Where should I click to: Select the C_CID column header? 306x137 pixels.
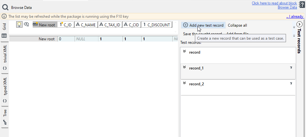tap(131, 25)
